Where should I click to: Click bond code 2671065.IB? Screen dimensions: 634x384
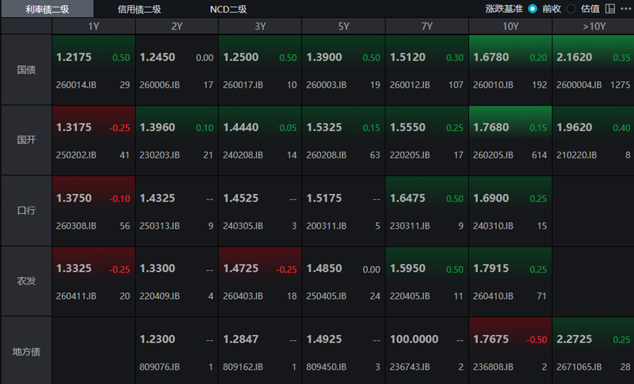click(x=579, y=367)
